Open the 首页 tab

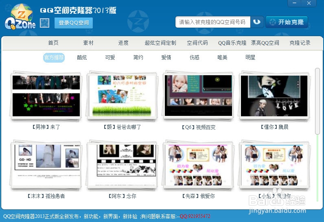click(53, 43)
